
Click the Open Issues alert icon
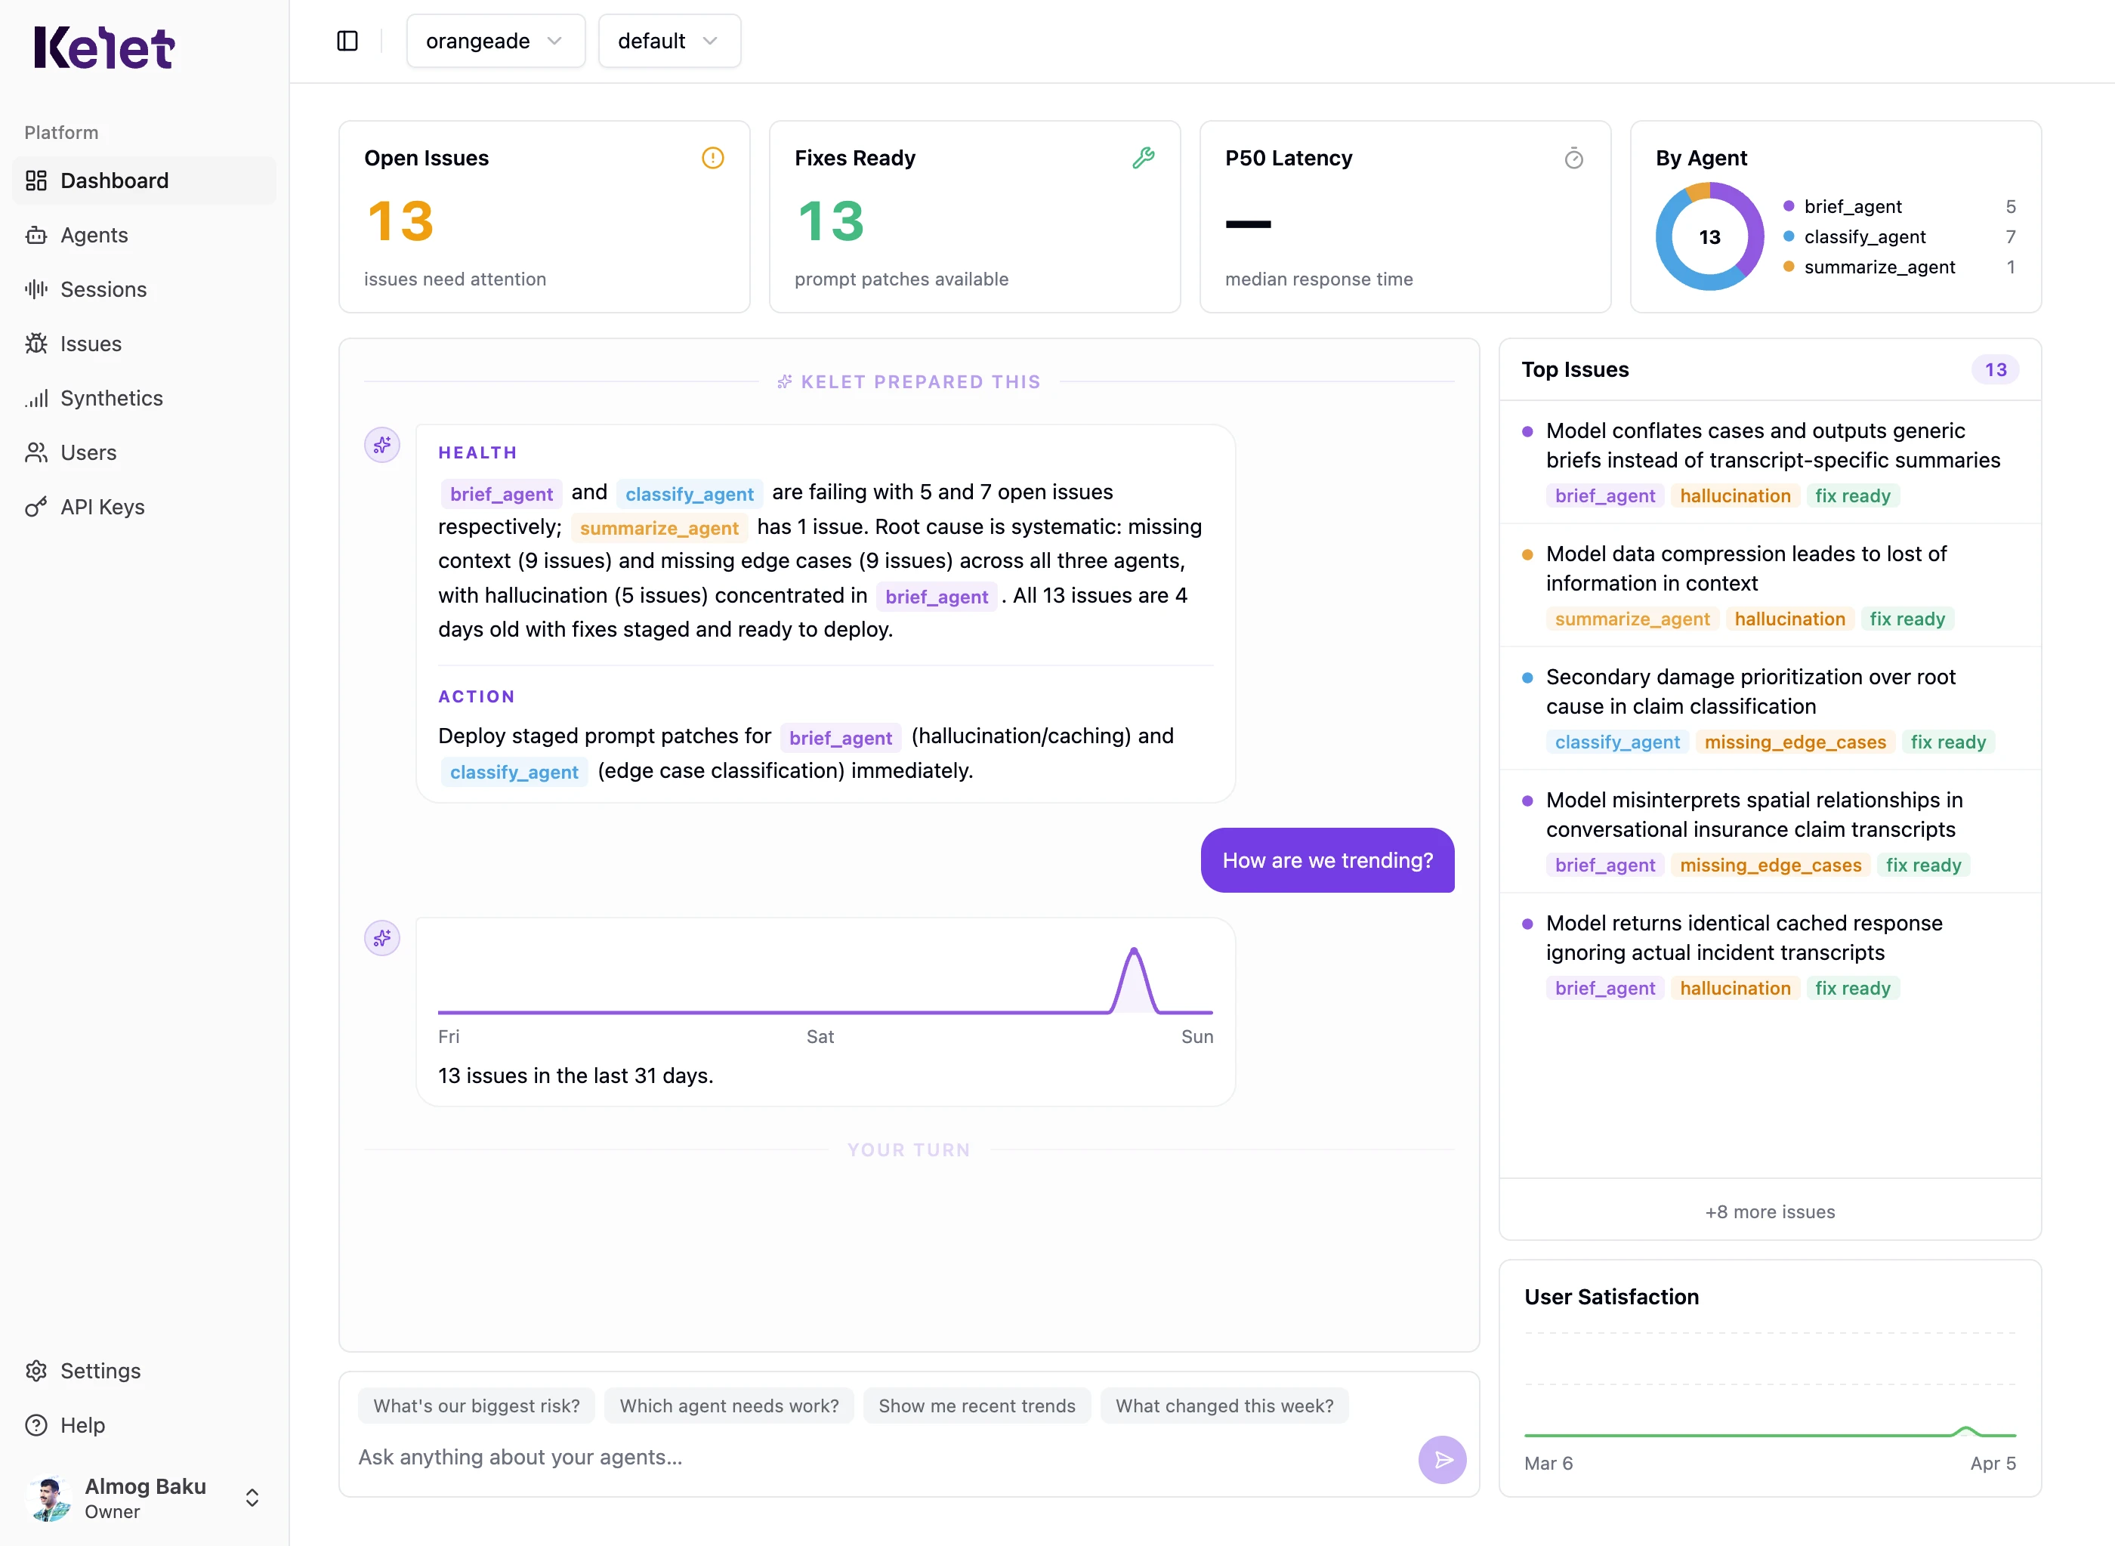tap(712, 157)
